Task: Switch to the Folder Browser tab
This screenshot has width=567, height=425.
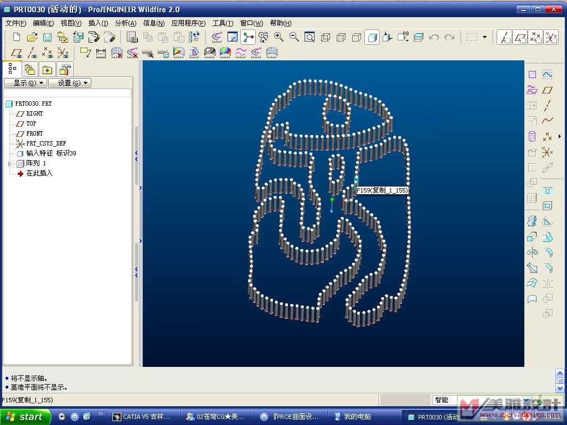Action: point(30,69)
